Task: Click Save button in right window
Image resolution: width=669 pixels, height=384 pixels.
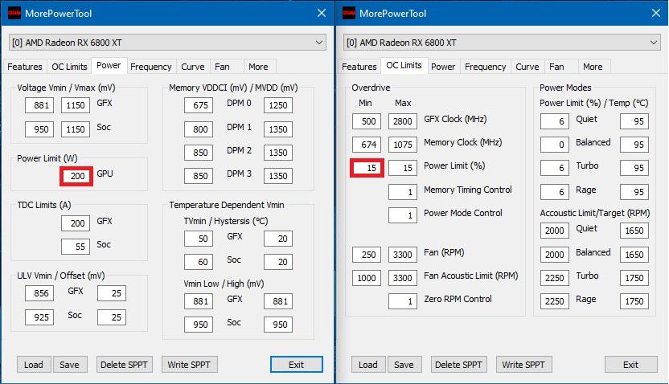Action: [404, 365]
